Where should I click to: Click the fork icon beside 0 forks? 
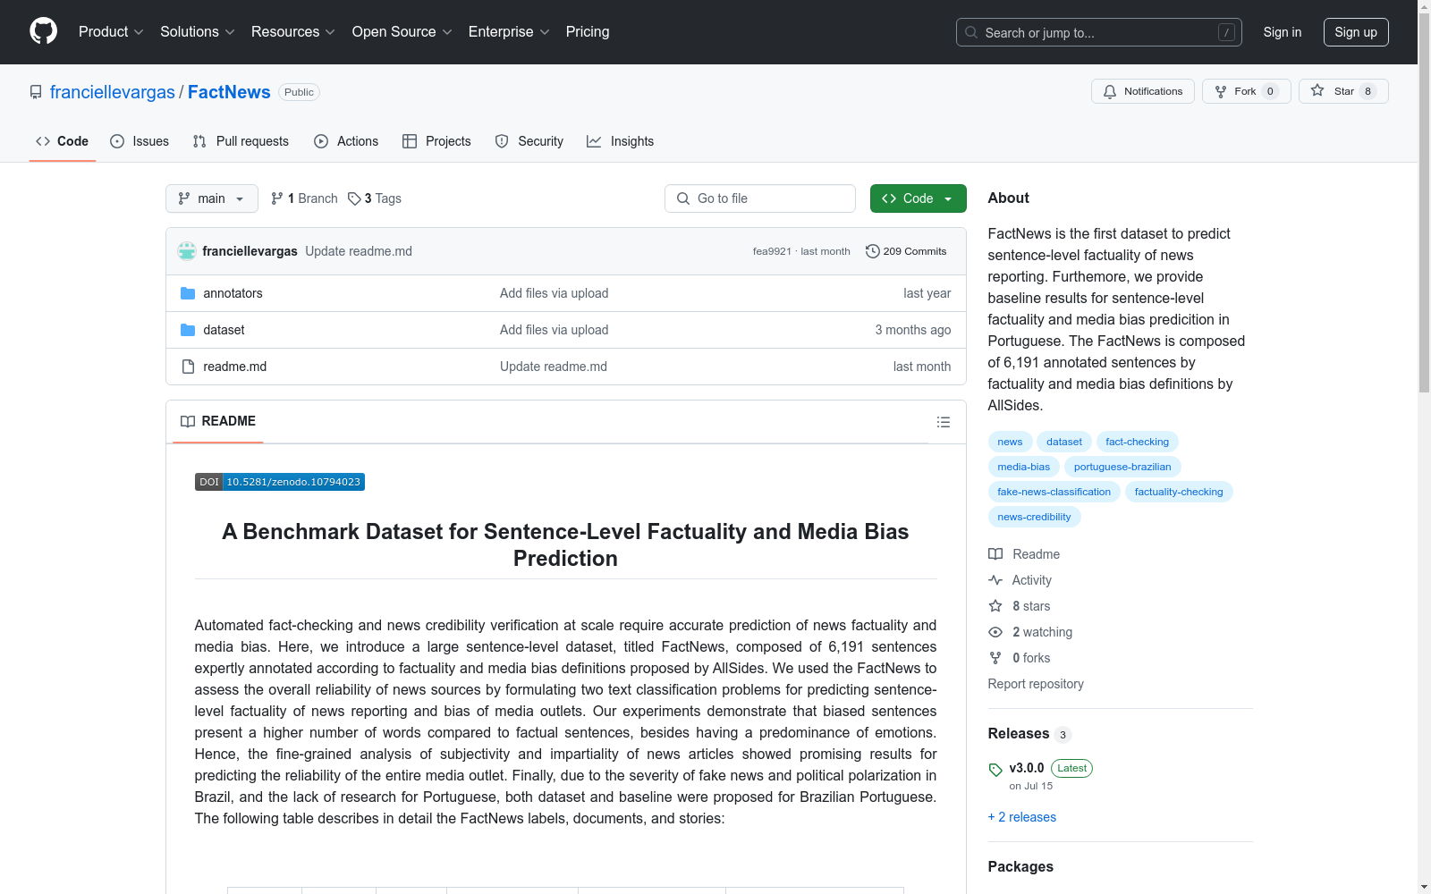(x=995, y=658)
